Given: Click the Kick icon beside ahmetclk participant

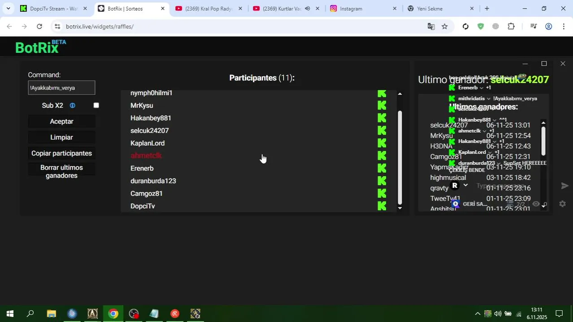Looking at the screenshot, I should 382,156.
